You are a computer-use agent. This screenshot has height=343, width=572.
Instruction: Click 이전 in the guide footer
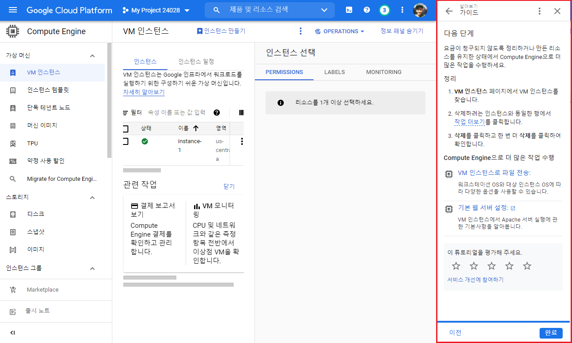point(455,333)
